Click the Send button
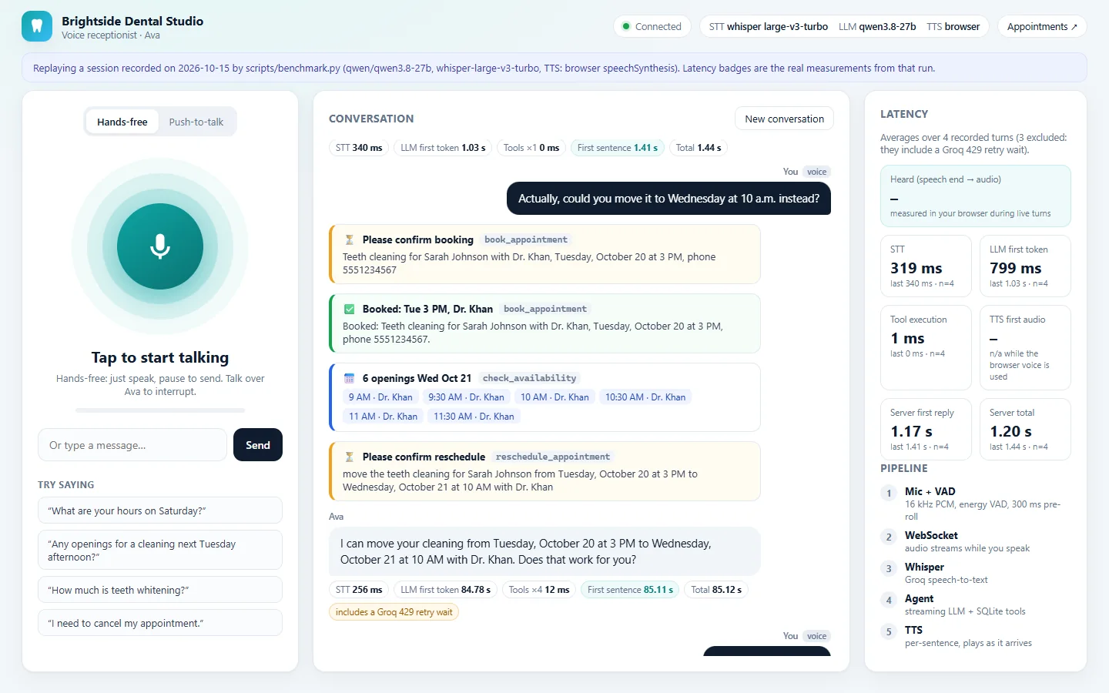Image resolution: width=1109 pixels, height=693 pixels. (x=258, y=445)
